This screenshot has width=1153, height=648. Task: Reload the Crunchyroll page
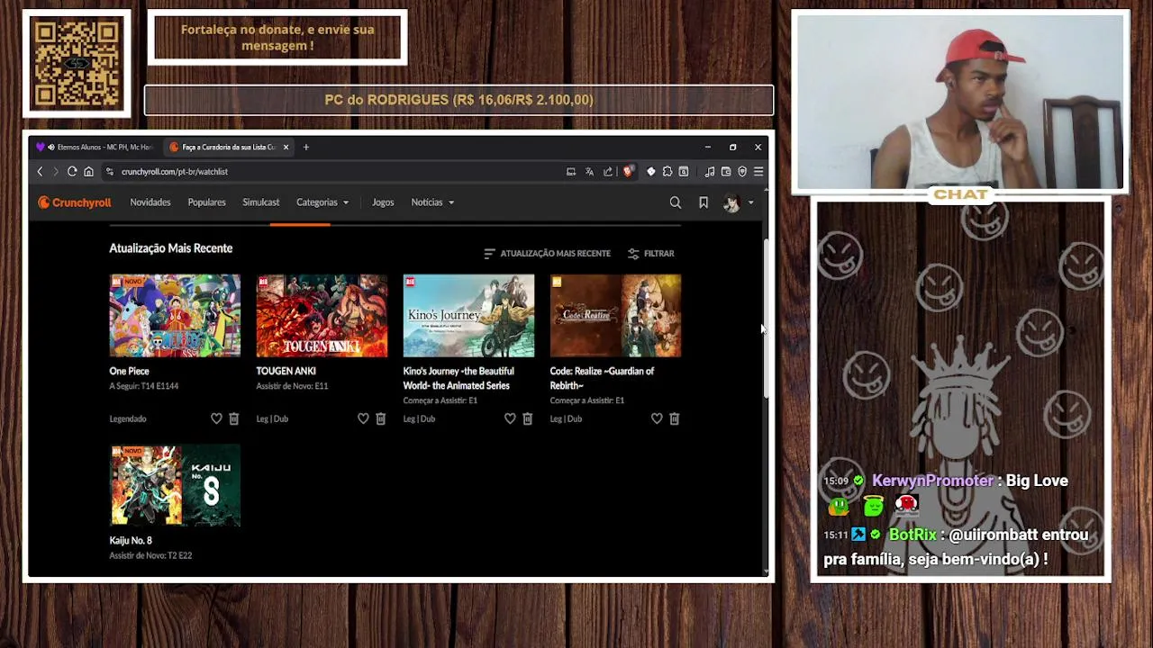[72, 171]
